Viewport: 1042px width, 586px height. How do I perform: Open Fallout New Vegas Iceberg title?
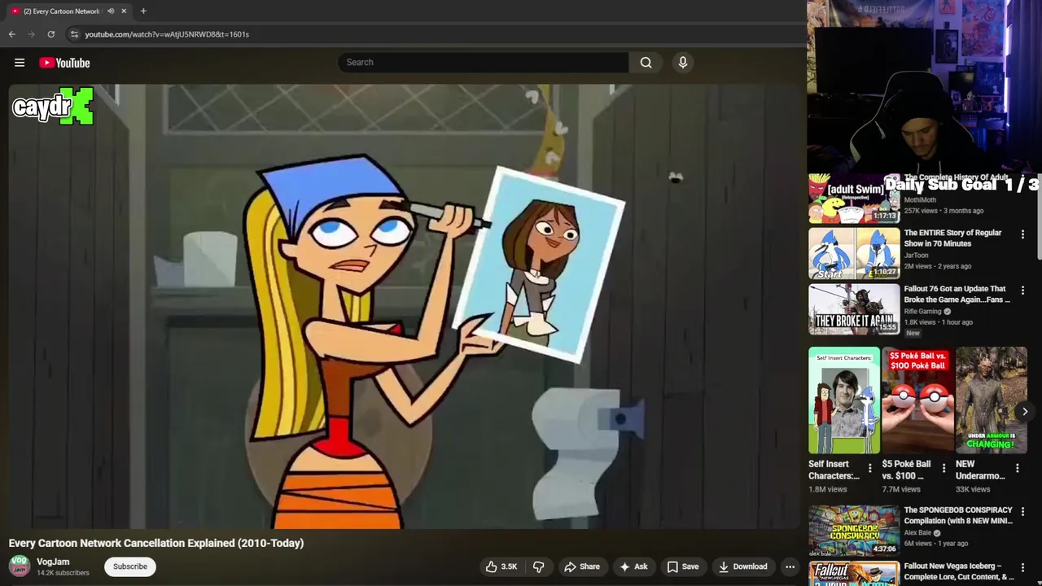click(x=959, y=571)
